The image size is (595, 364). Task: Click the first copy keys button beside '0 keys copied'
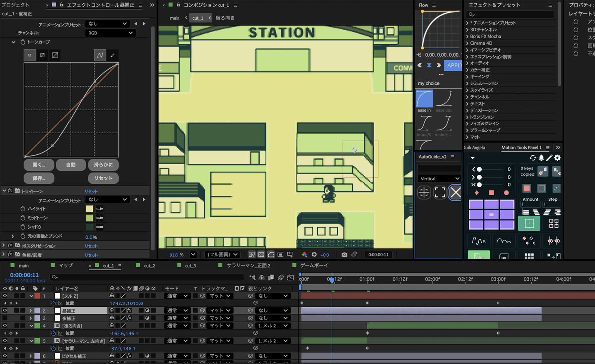coord(542,171)
